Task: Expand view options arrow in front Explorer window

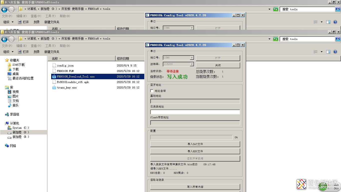Action: pos(322,52)
